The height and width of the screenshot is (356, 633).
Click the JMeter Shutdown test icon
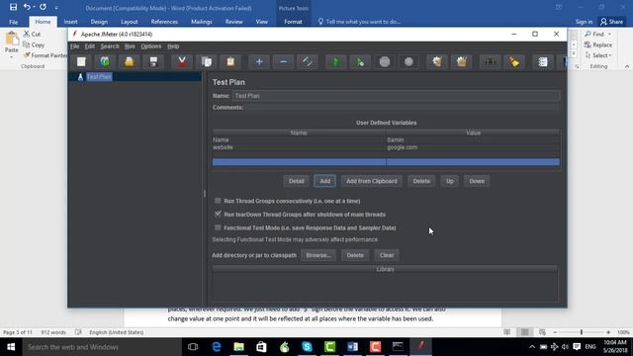tap(408, 61)
